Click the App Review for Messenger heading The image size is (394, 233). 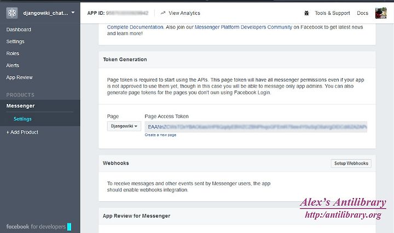(x=136, y=216)
